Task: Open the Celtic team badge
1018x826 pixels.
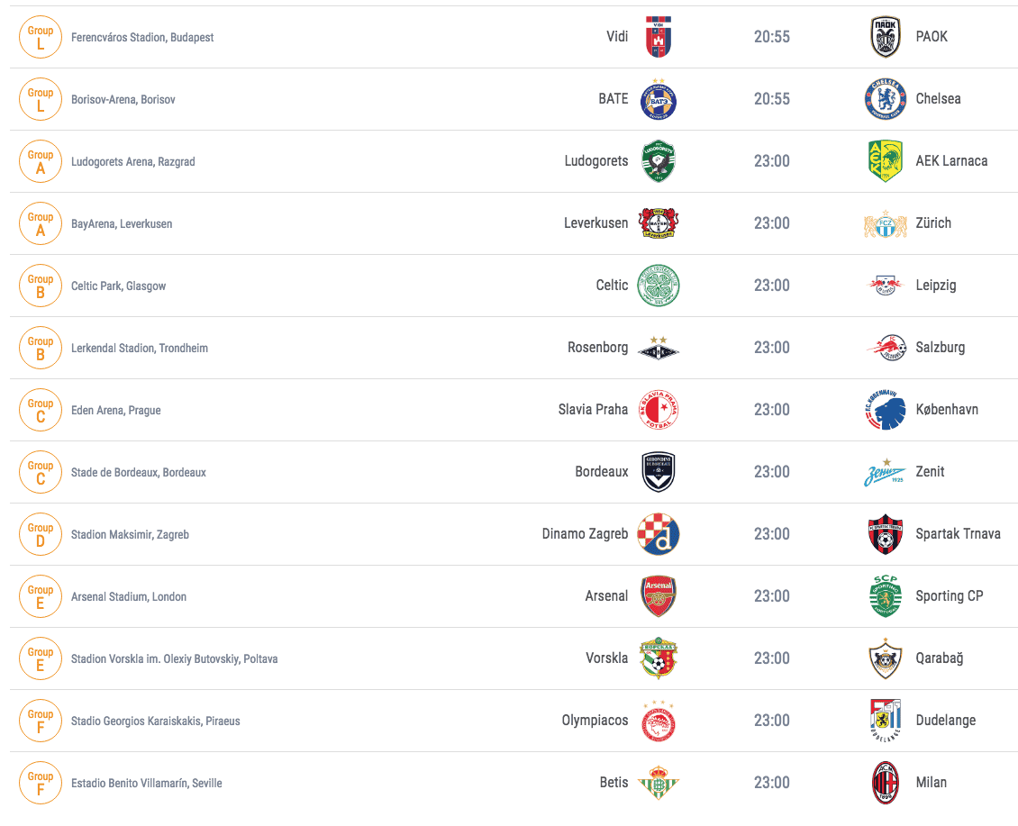Action: tap(659, 286)
